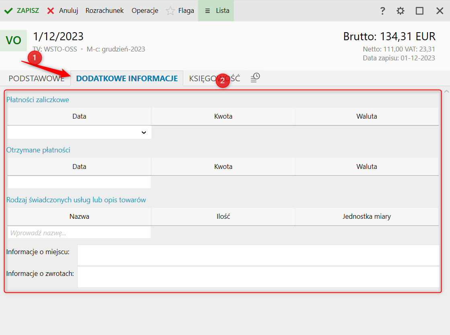Click the VO document type badge

pos(13,41)
